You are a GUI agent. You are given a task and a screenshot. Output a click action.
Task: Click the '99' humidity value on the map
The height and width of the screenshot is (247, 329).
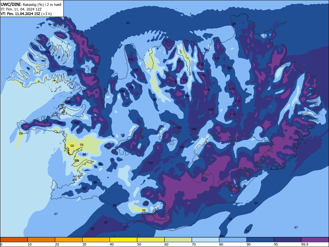tap(95, 182)
